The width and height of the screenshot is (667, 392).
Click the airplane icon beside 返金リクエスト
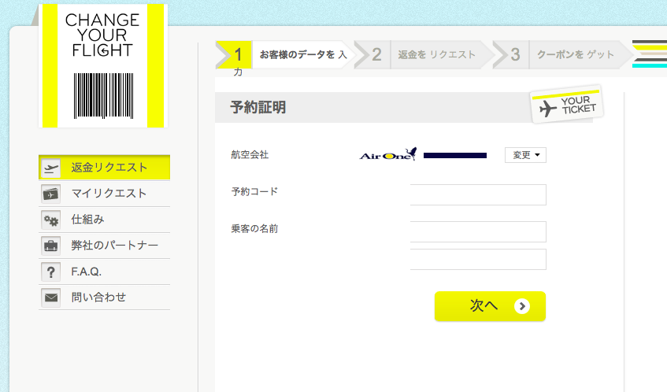tap(50, 168)
